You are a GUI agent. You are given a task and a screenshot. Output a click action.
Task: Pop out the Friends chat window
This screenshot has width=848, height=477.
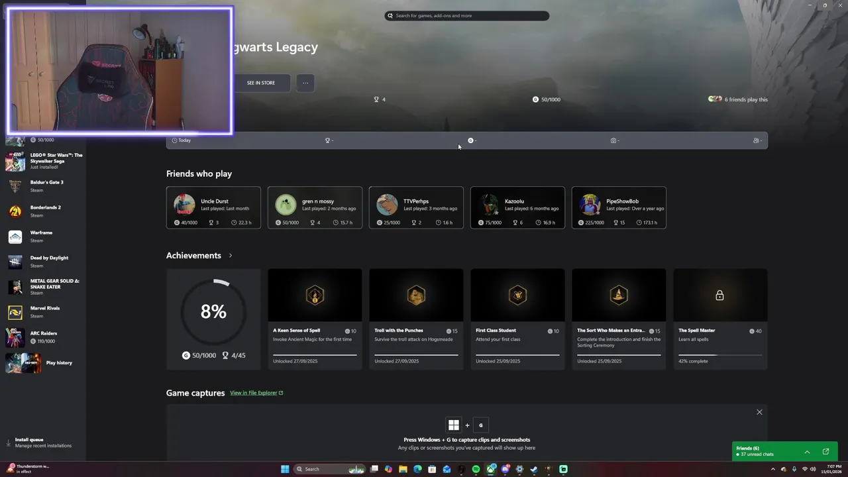click(x=825, y=452)
